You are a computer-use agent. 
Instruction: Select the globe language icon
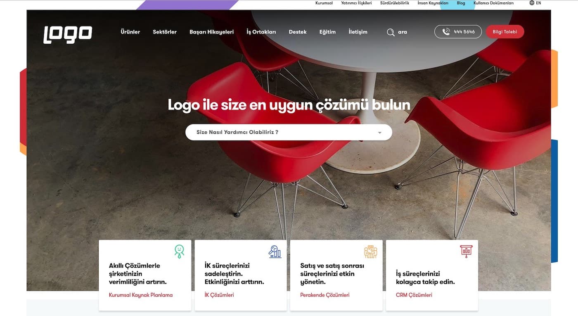point(532,3)
